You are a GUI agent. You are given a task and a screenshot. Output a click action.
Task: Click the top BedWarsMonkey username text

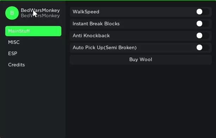[40, 10]
